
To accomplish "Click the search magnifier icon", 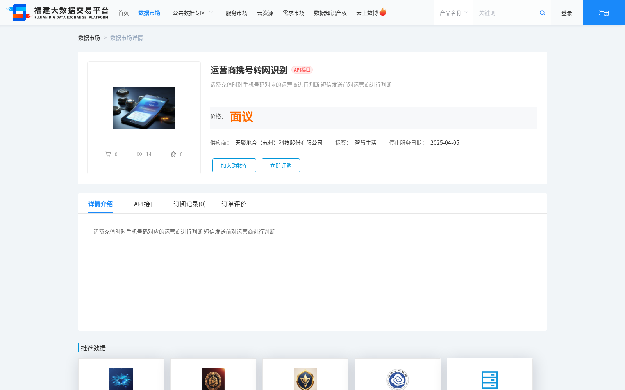I will coord(542,13).
